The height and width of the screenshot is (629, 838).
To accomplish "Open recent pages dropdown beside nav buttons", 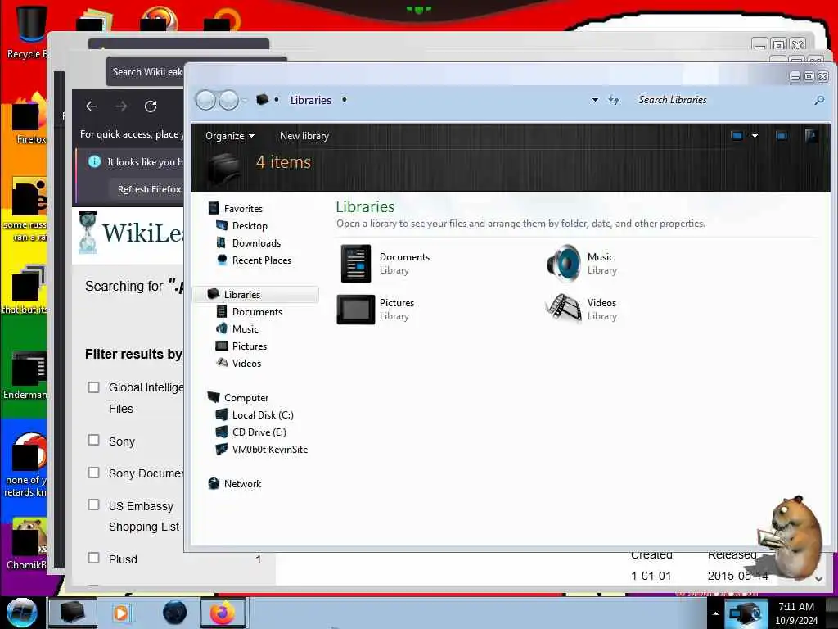I will pyautogui.click(x=245, y=100).
